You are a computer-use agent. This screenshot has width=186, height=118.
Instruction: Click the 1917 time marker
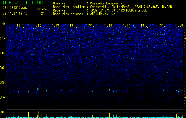[126, 25]
